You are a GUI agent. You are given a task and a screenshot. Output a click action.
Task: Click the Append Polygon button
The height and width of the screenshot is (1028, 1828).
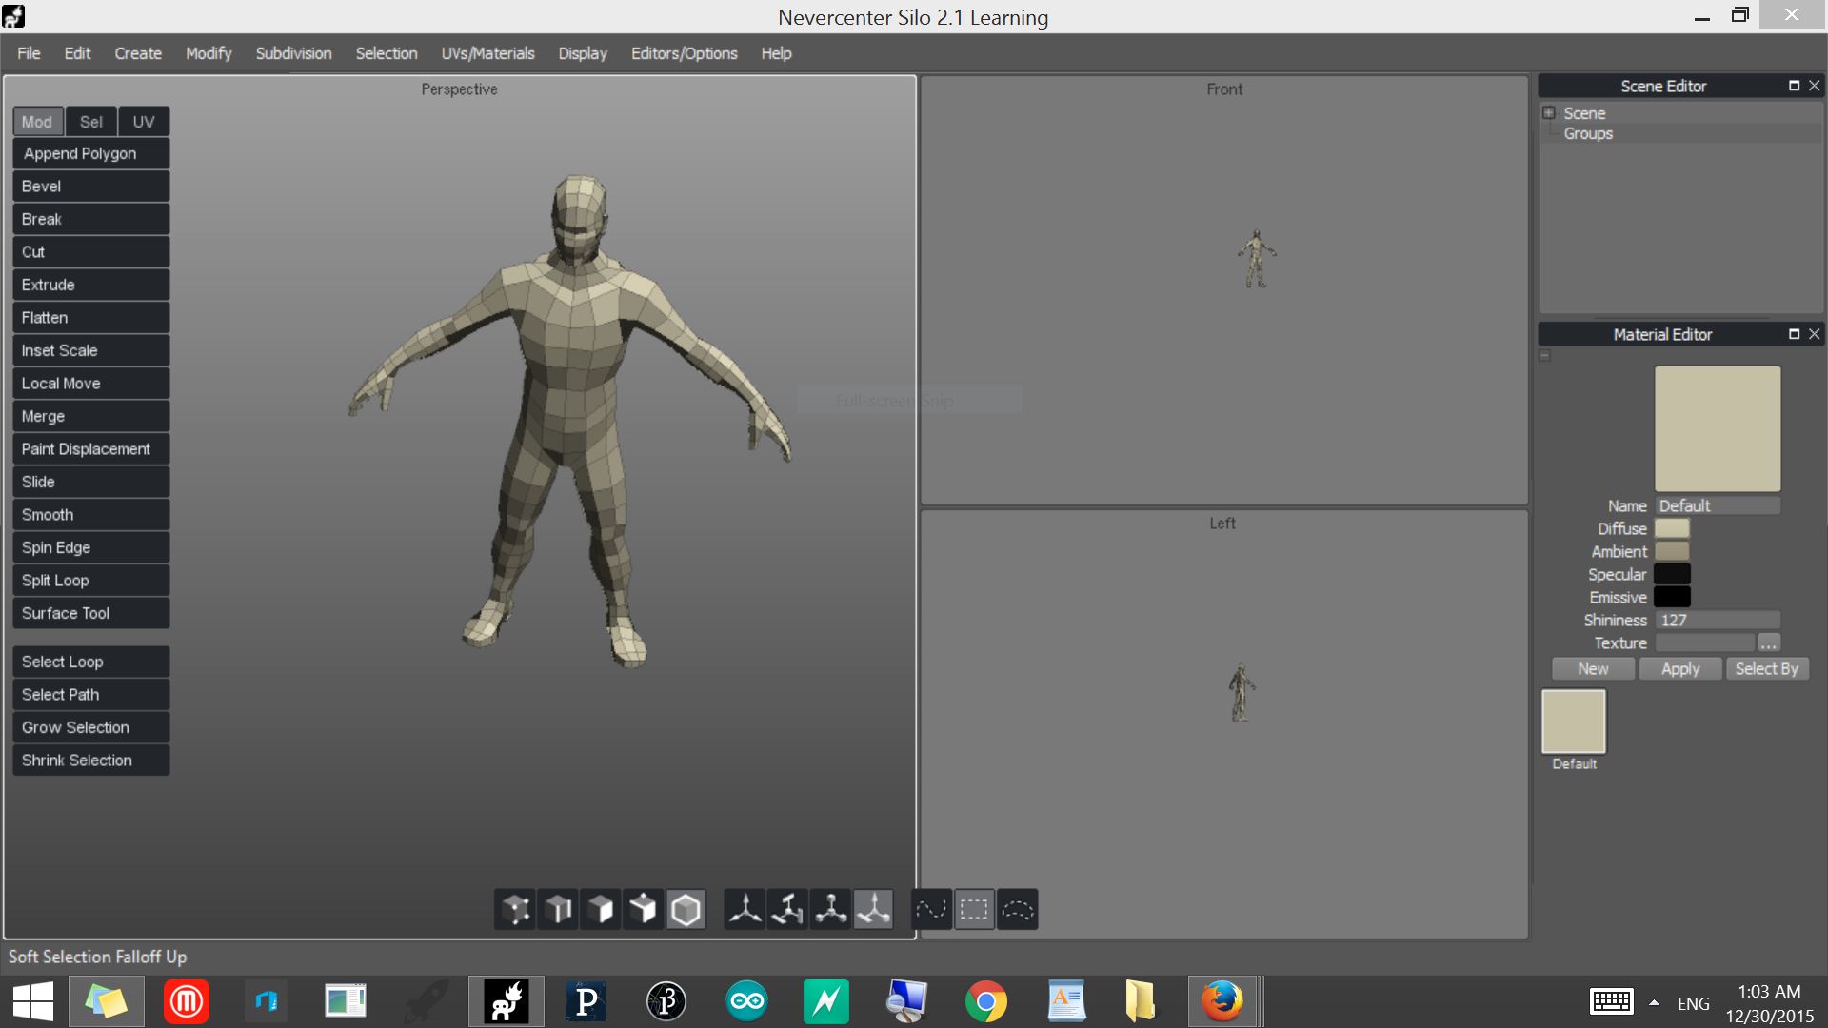pyautogui.click(x=91, y=153)
